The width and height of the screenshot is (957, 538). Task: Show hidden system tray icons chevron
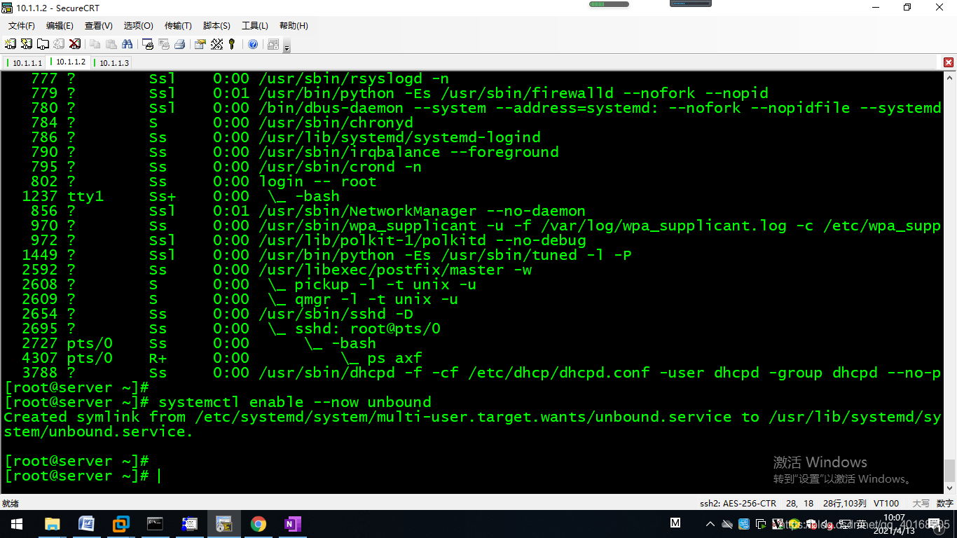click(x=710, y=524)
